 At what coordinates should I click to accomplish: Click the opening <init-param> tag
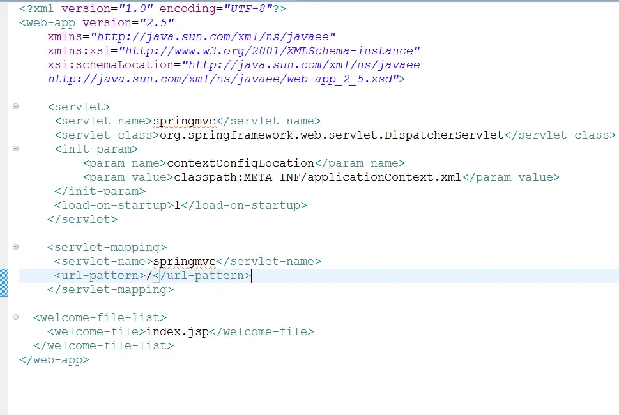point(96,149)
